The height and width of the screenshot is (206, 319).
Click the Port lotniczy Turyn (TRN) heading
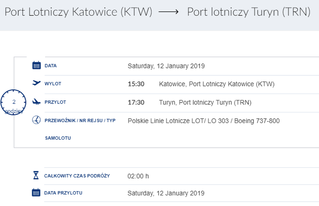click(249, 12)
